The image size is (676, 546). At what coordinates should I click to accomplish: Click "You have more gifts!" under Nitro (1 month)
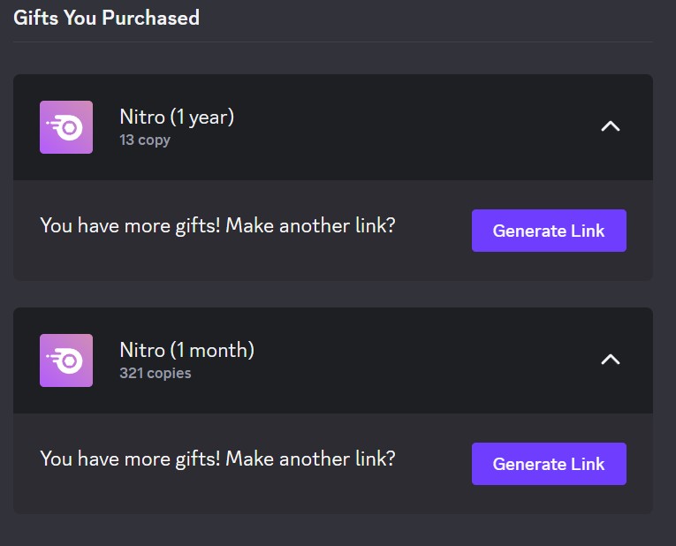click(x=130, y=459)
